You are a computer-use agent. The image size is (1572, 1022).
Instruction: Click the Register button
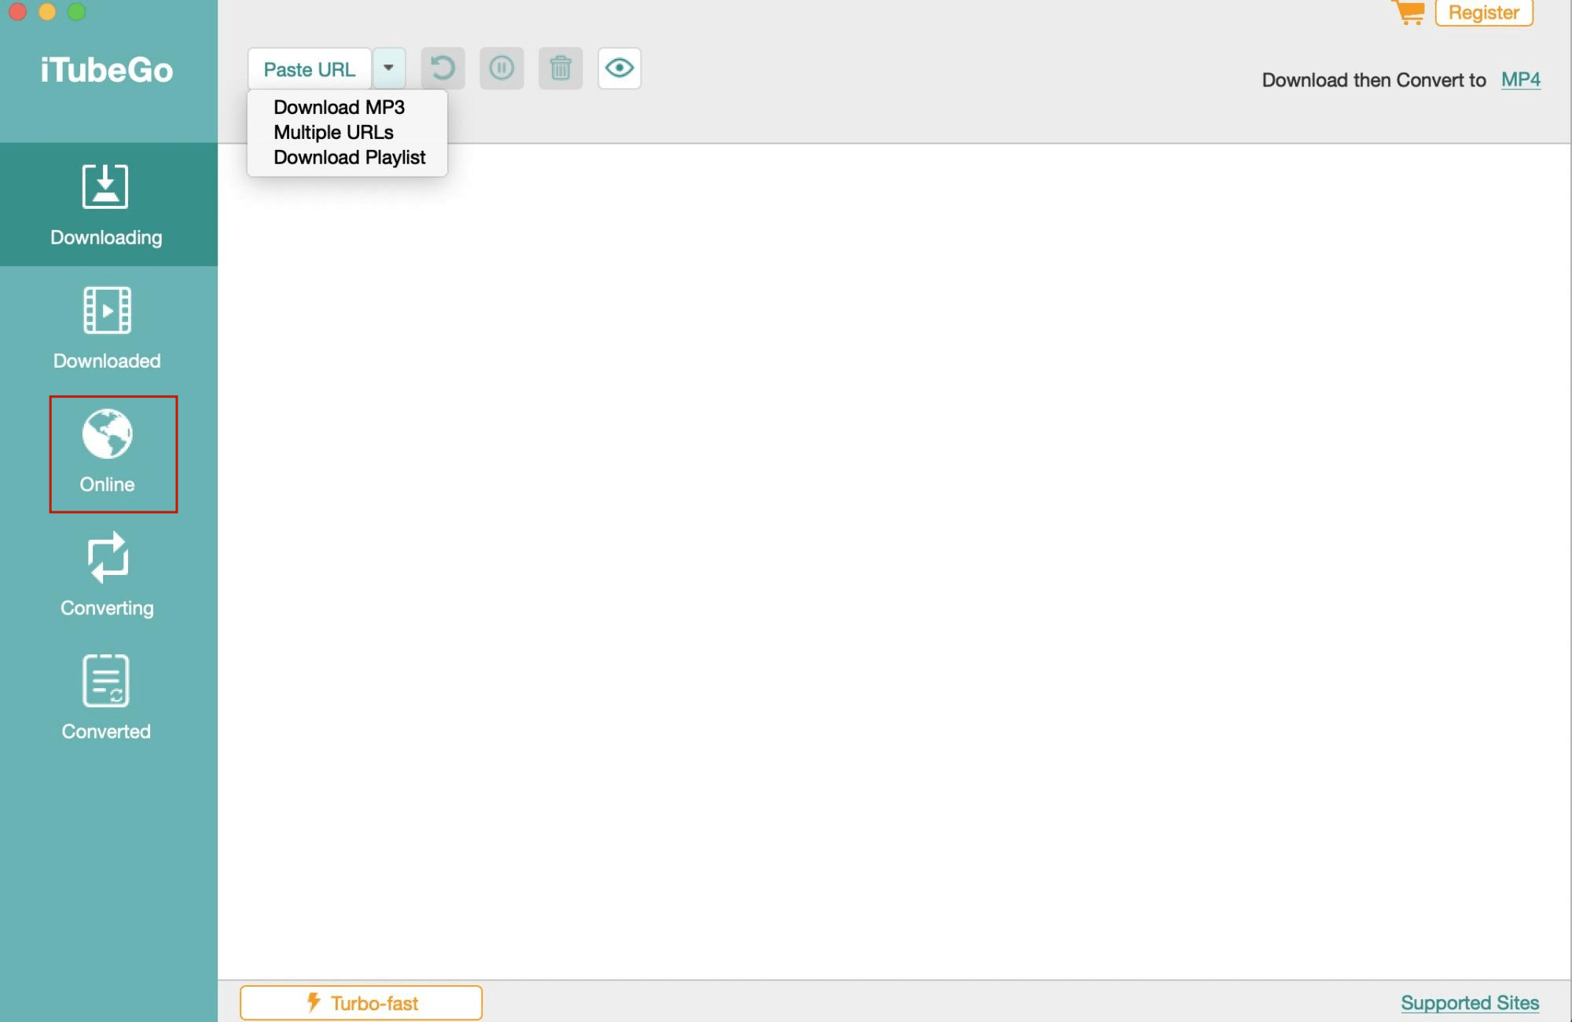tap(1483, 13)
